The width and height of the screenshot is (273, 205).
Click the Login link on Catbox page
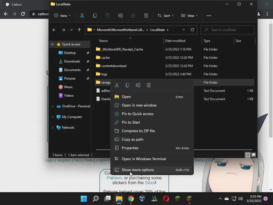(x=49, y=160)
